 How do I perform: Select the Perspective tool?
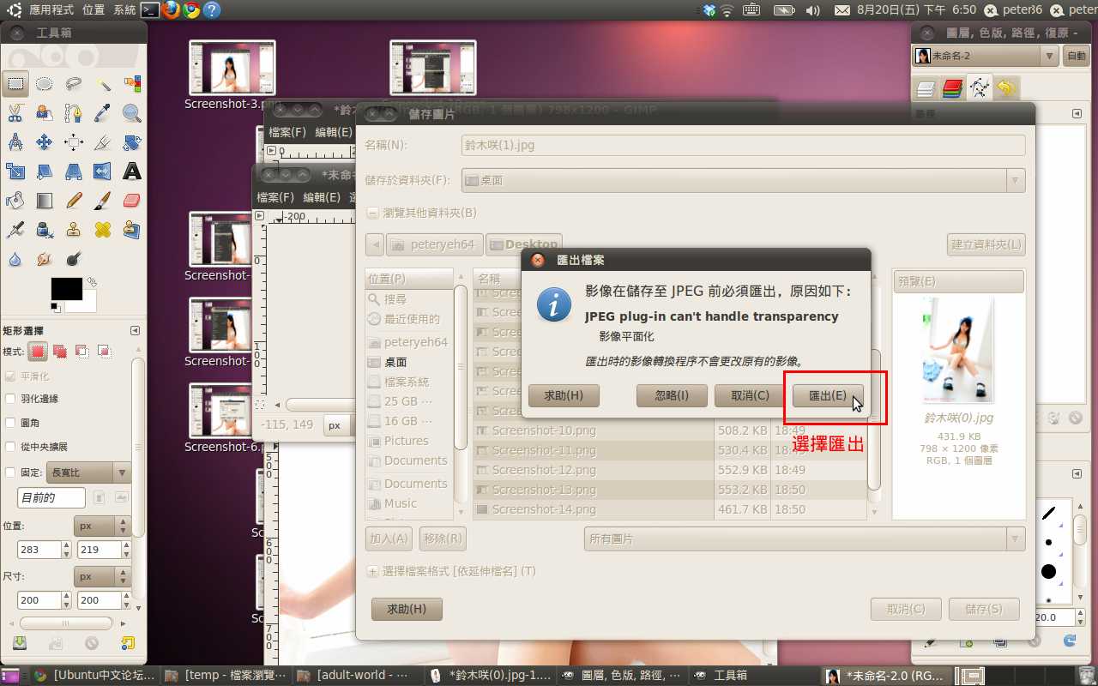(x=74, y=171)
